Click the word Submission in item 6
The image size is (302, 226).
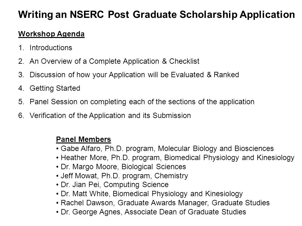click(x=172, y=116)
